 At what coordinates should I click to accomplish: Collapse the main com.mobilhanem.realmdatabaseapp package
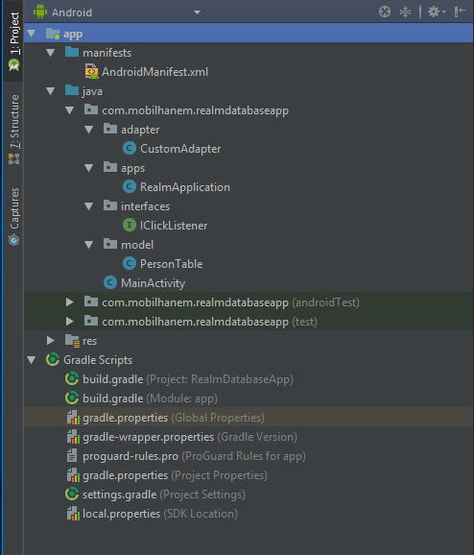pyautogui.click(x=70, y=110)
